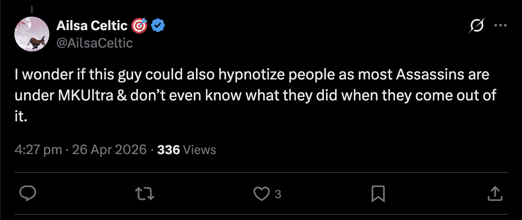
Task: Click the word Views after 336
Action: [199, 150]
